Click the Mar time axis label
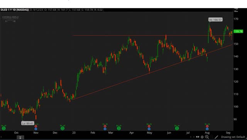Screen dimensions: 247x140 coord(111,133)
